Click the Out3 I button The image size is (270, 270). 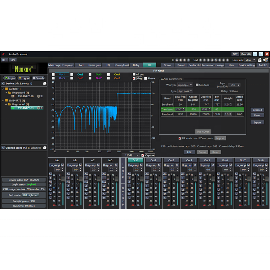pos(165,178)
